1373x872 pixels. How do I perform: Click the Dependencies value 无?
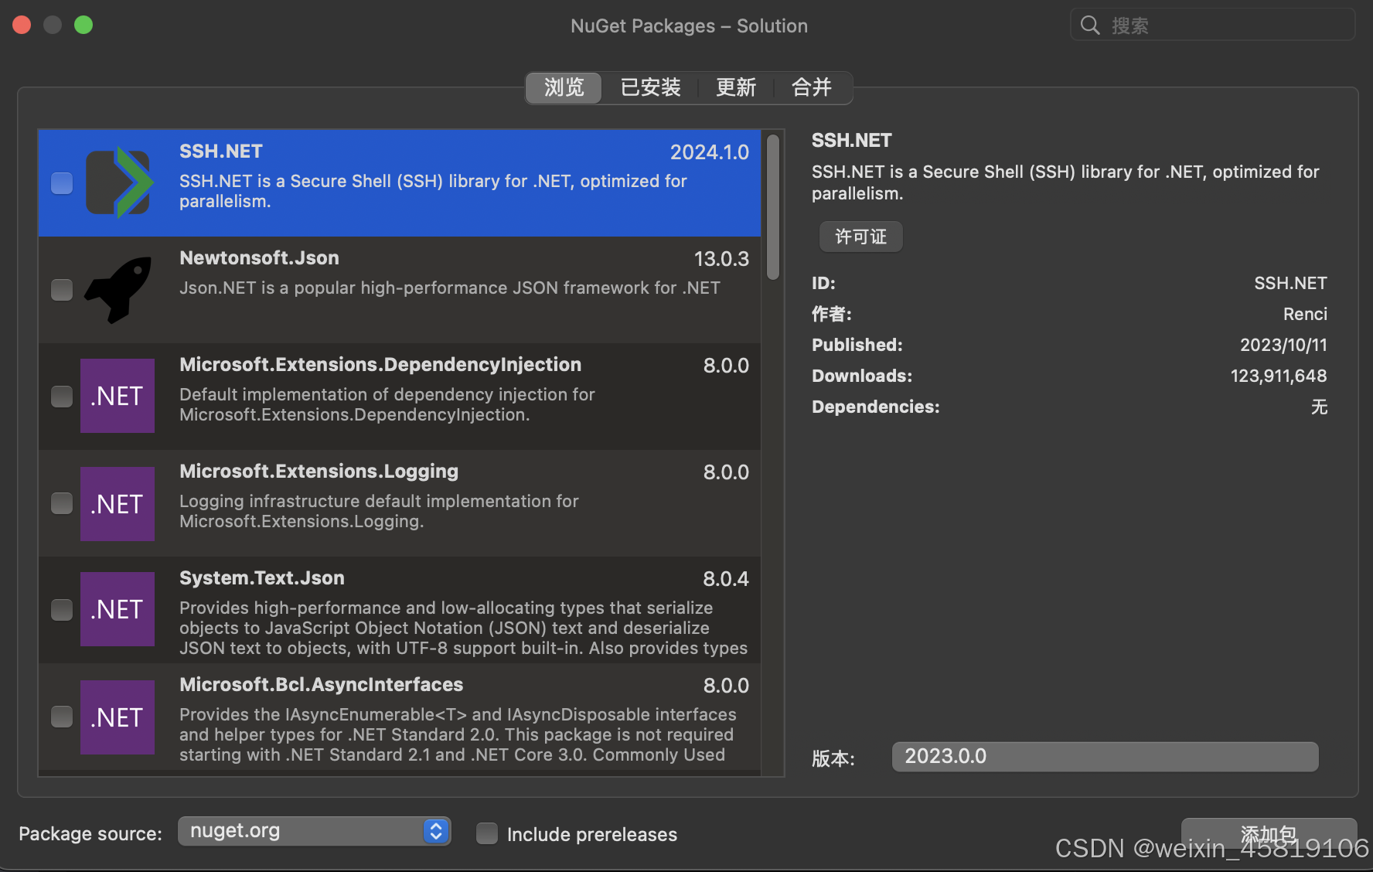pos(1319,407)
